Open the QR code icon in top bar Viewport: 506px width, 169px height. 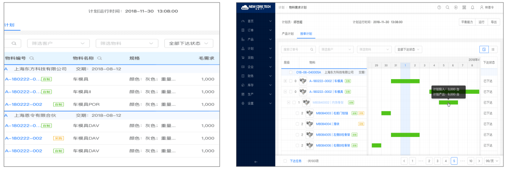pyautogui.click(x=464, y=7)
